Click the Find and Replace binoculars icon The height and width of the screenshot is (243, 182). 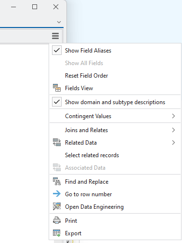(x=57, y=181)
